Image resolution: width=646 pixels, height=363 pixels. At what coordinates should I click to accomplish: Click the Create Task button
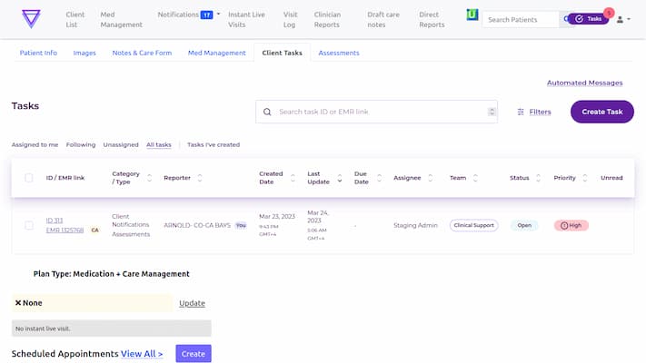click(601, 112)
